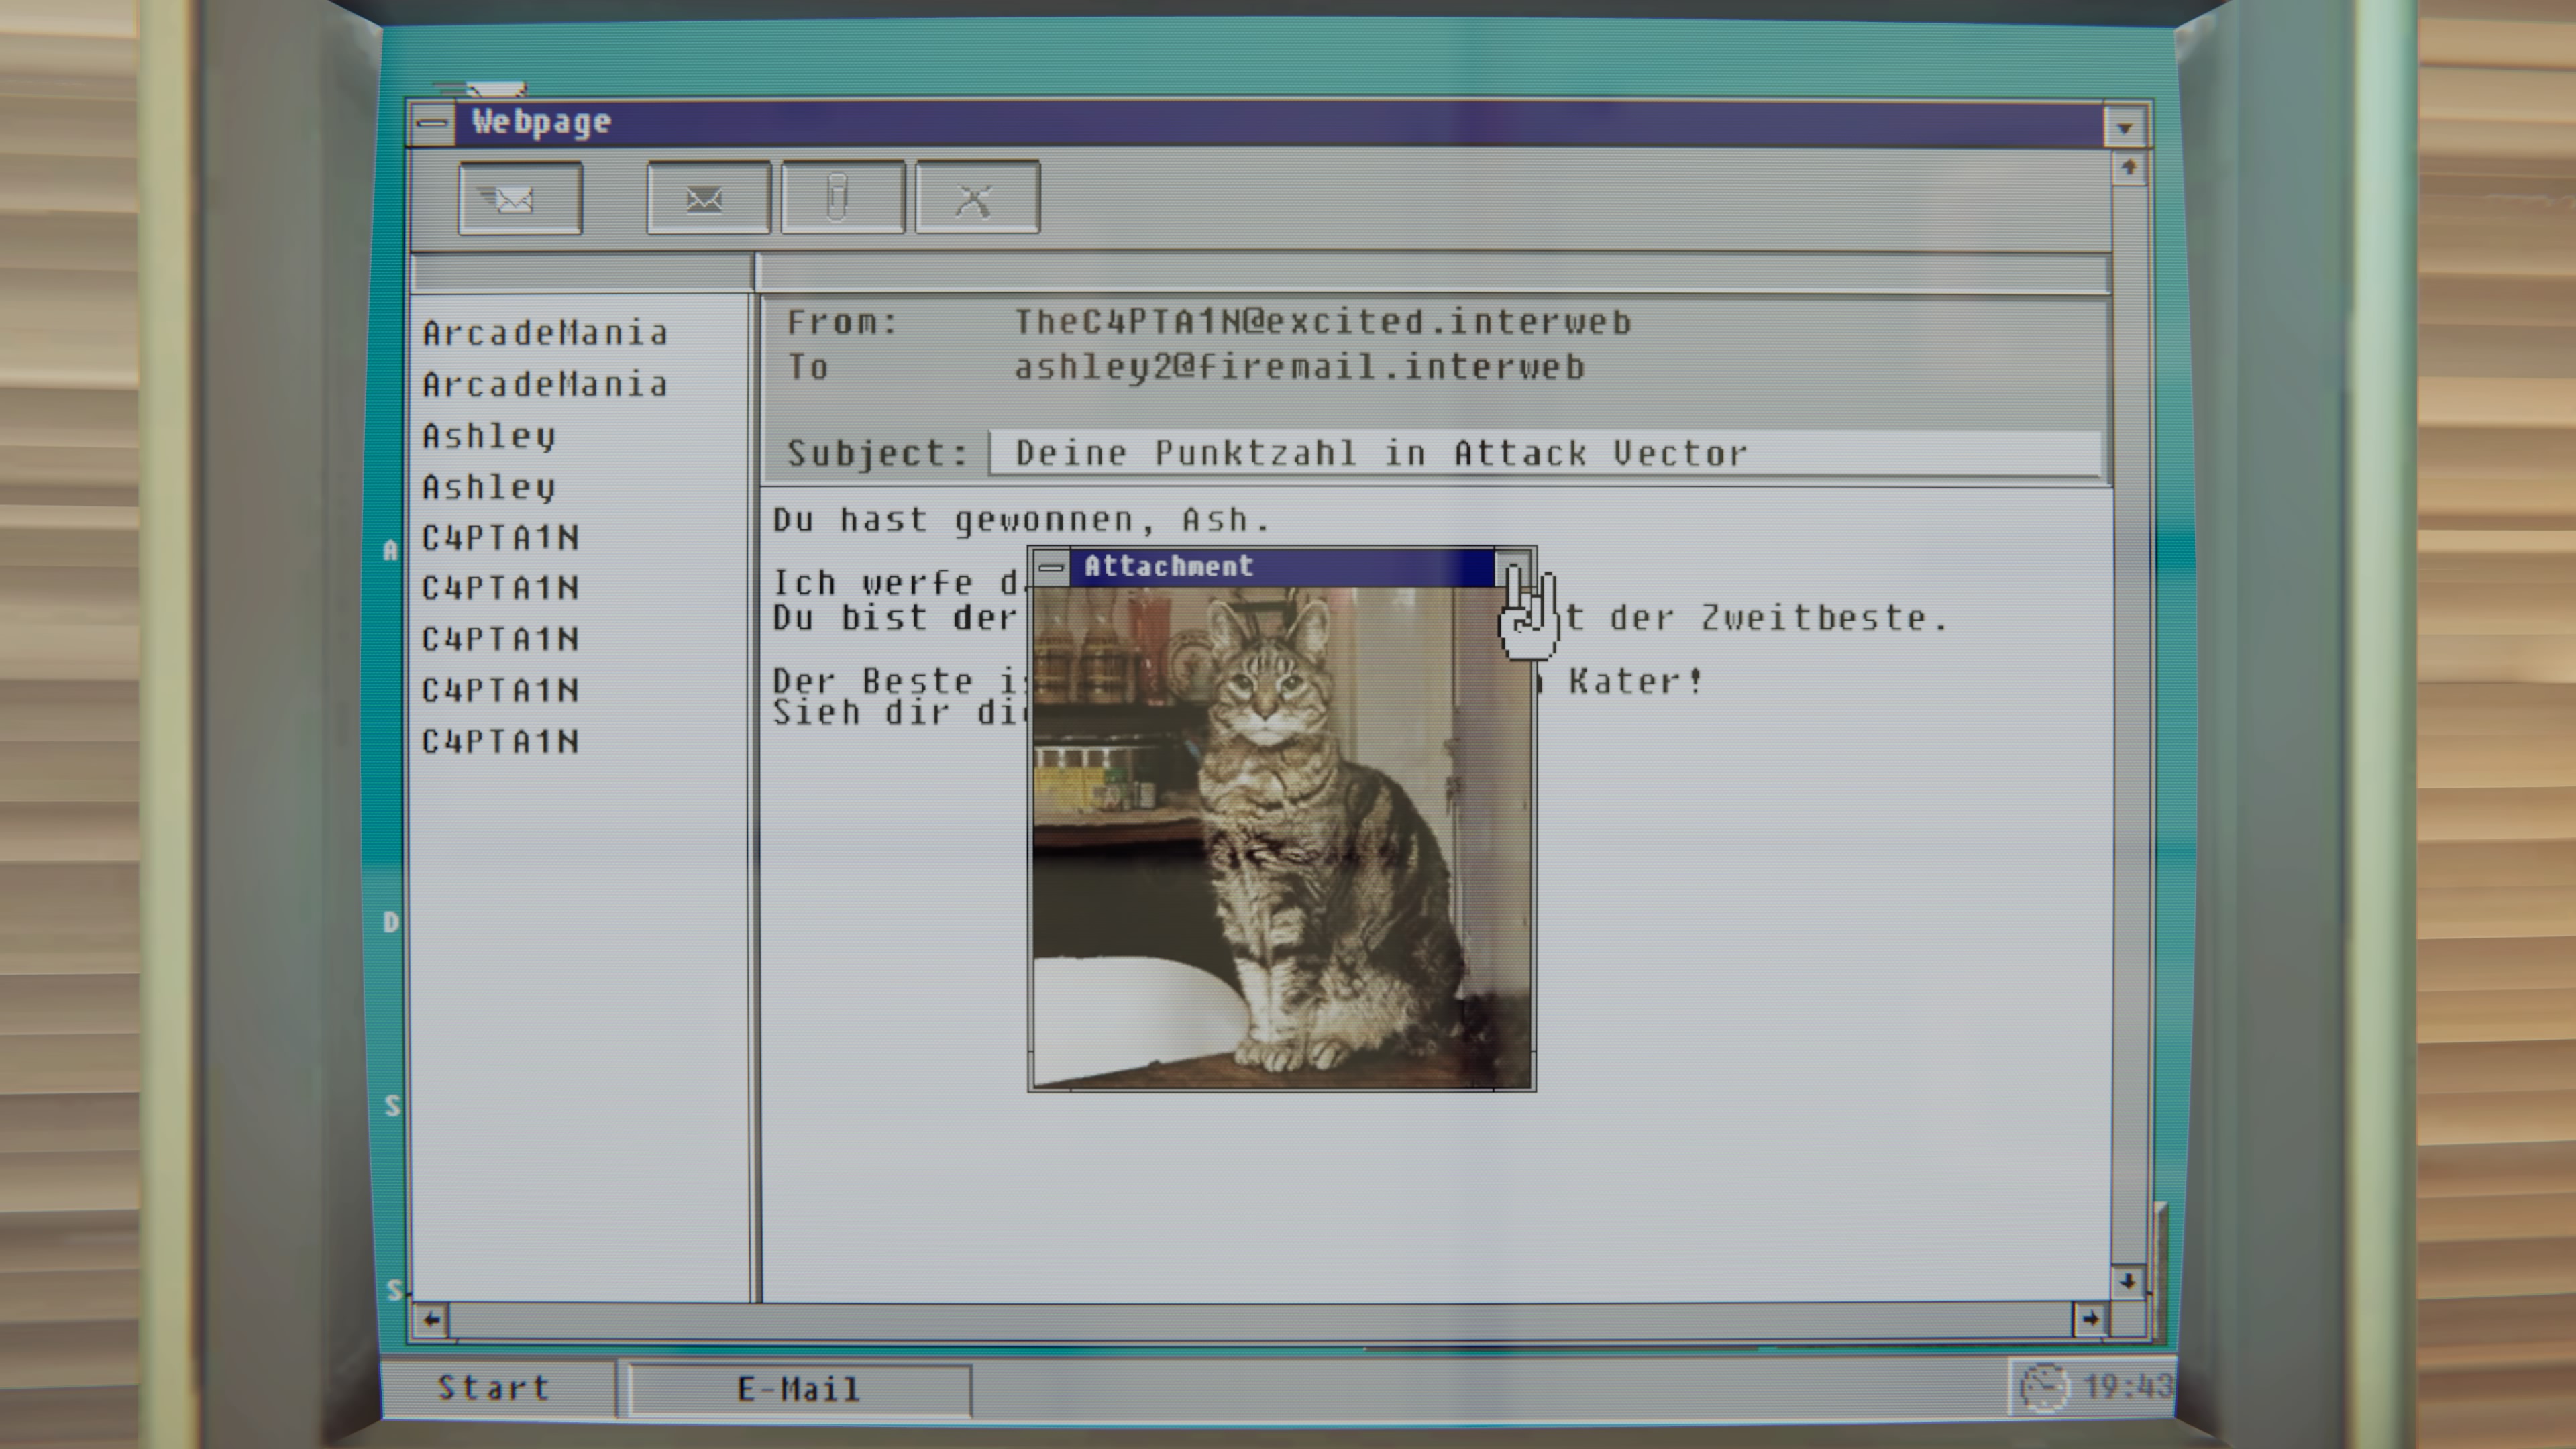Click the Attachment window system menu icon
This screenshot has width=2576, height=1449.
click(1051, 567)
